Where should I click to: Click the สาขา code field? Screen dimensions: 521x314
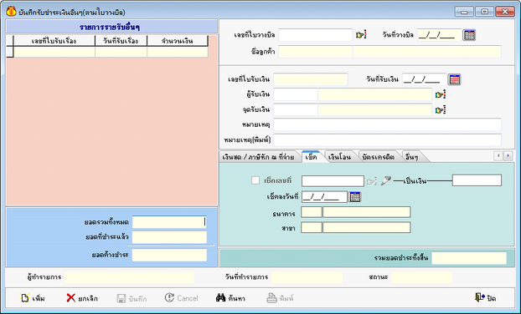[312, 227]
